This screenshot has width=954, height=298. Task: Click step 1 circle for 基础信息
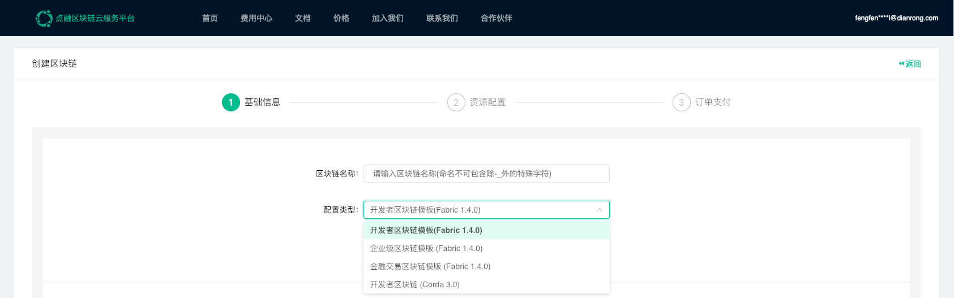pyautogui.click(x=231, y=102)
